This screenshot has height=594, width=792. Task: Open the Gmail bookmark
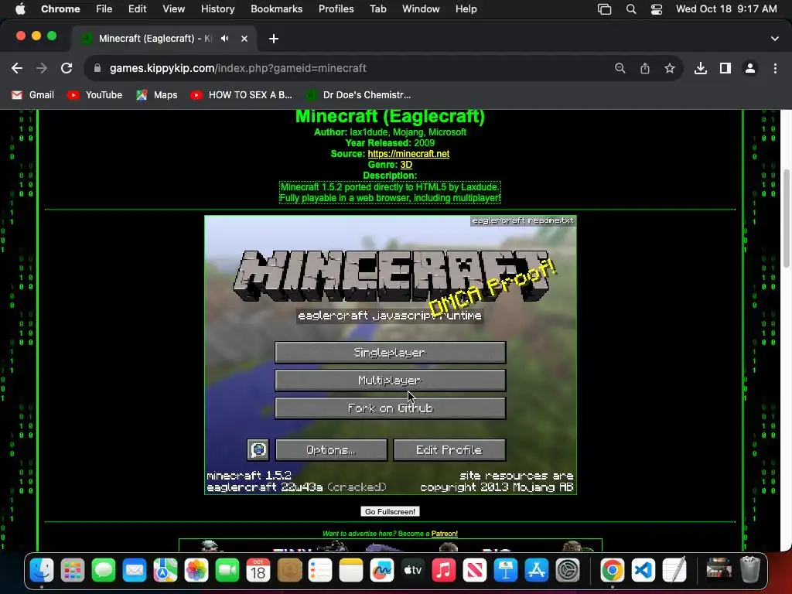point(32,95)
